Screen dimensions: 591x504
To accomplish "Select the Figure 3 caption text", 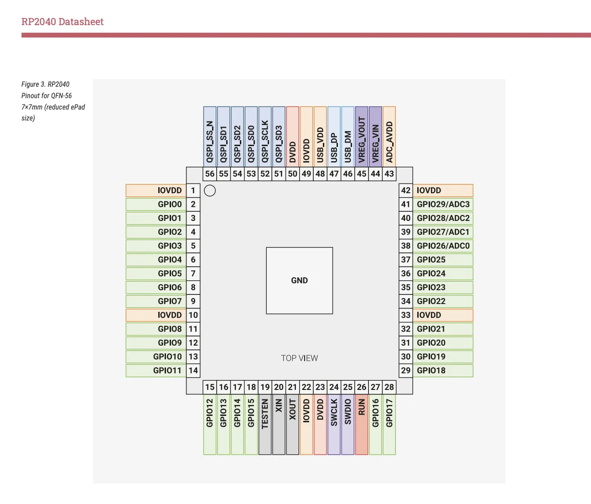I will [53, 101].
